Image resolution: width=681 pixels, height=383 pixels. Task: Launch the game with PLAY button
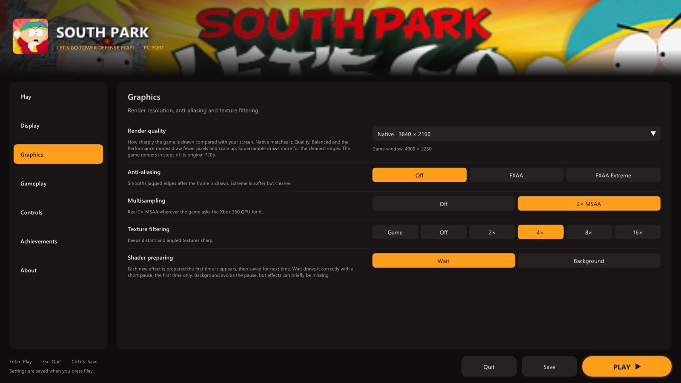[x=627, y=366]
